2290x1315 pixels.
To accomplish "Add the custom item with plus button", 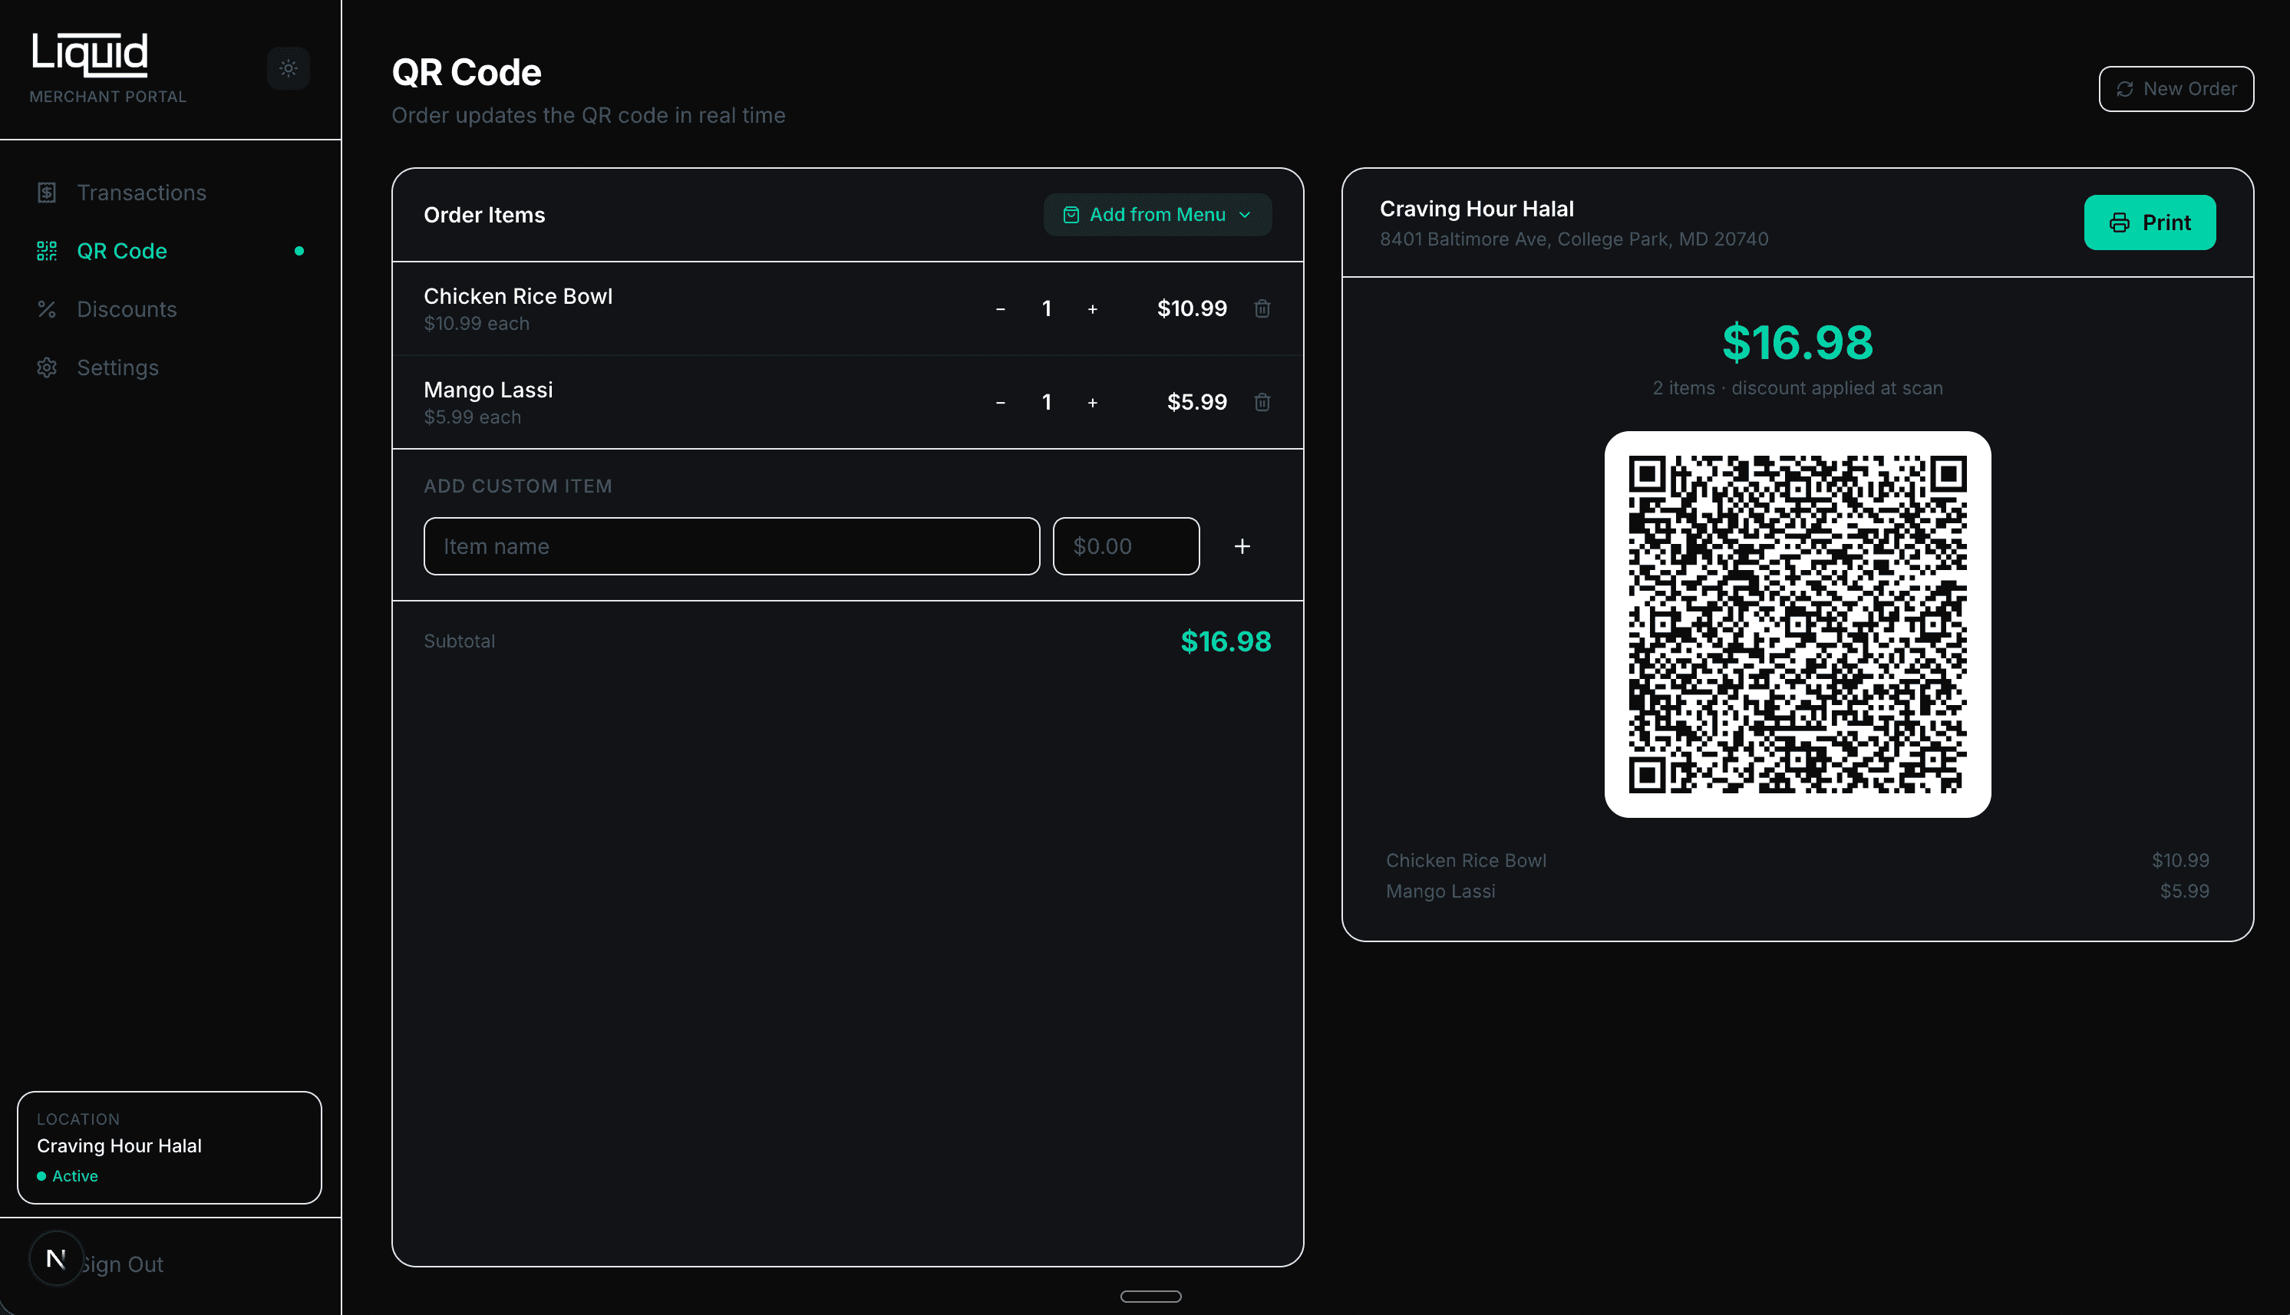I will (x=1243, y=546).
